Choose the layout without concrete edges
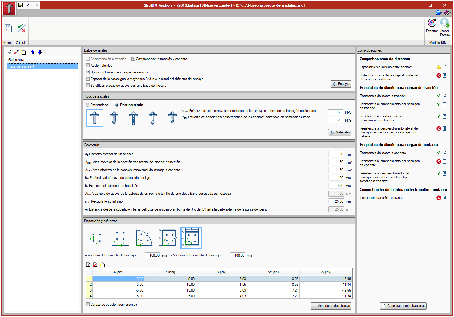 point(96,238)
